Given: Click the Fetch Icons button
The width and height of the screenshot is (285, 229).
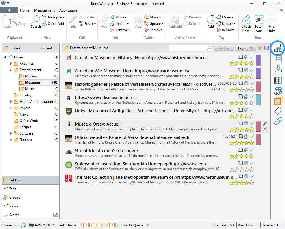Looking at the screenshot, I should 259,24.
